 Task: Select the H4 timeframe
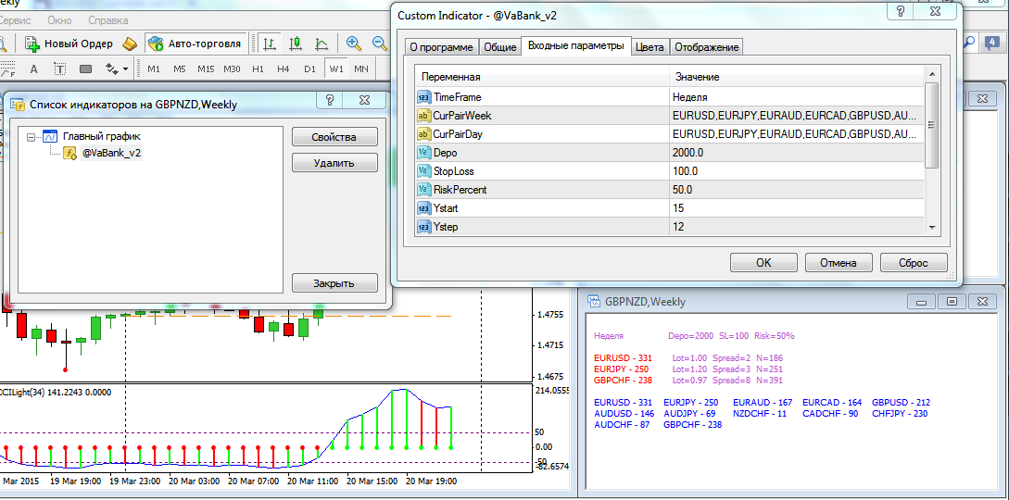pyautogui.click(x=284, y=69)
